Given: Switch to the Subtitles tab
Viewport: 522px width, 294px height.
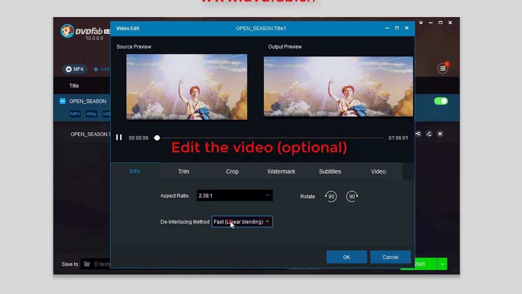Looking at the screenshot, I should [330, 171].
